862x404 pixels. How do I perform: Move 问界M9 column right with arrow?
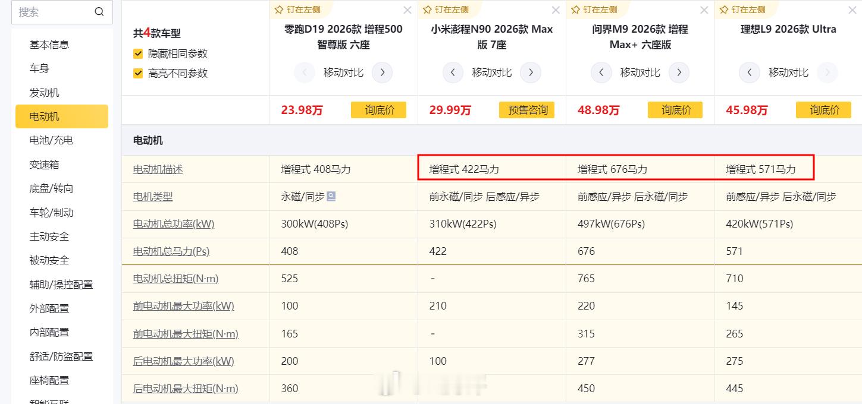(x=679, y=72)
